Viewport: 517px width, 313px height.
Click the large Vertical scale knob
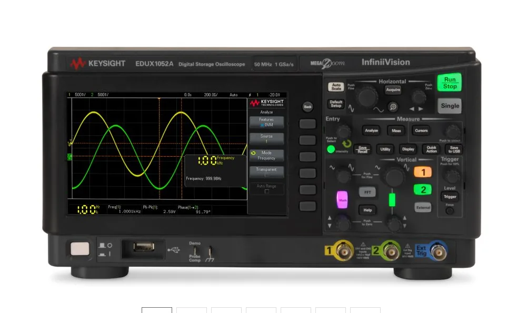[393, 177]
